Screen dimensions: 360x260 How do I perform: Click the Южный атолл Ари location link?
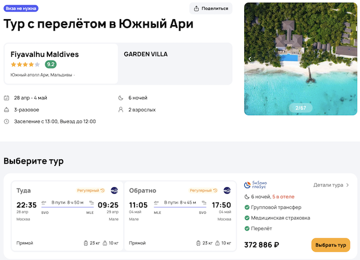pos(41,75)
